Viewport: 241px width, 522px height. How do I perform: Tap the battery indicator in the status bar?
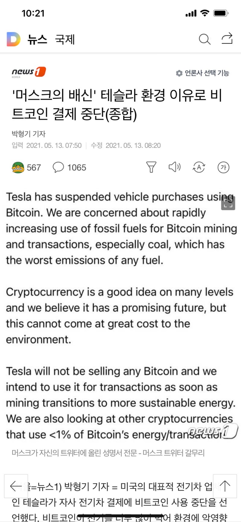[x=221, y=13]
